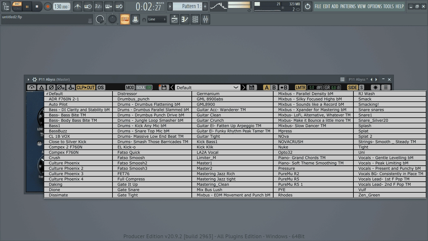Open the PATTERNS menu
Image resolution: width=428 pixels, height=241 pixels.
click(x=348, y=6)
